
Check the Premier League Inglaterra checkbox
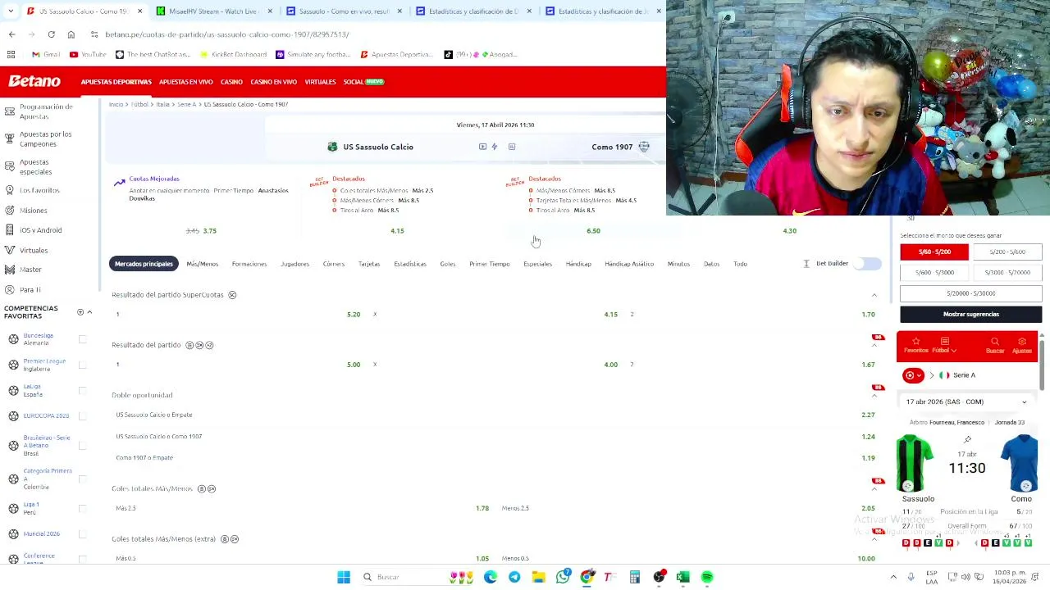[x=82, y=365]
